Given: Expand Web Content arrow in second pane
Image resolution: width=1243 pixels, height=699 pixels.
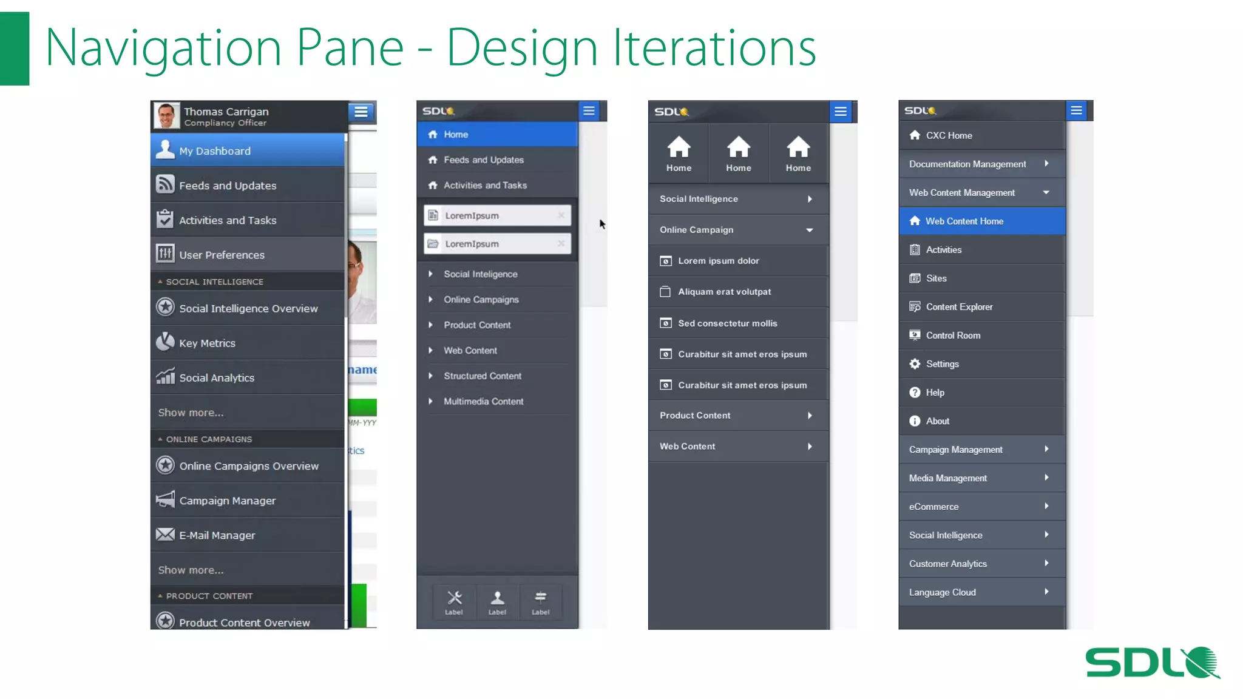Looking at the screenshot, I should pyautogui.click(x=430, y=350).
